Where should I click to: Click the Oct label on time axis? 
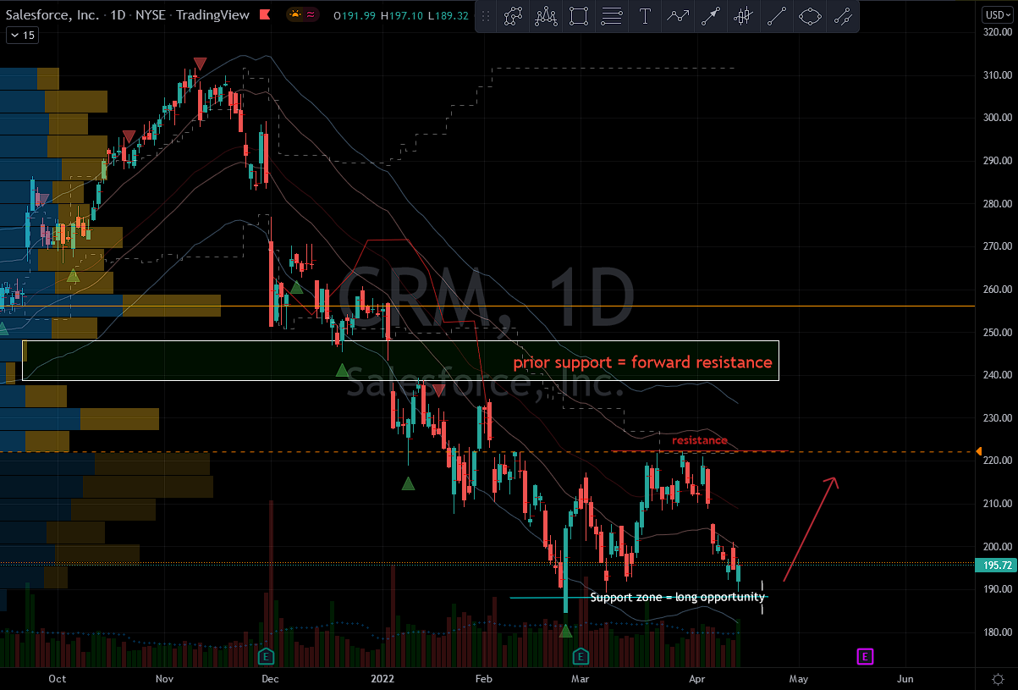pyautogui.click(x=58, y=679)
